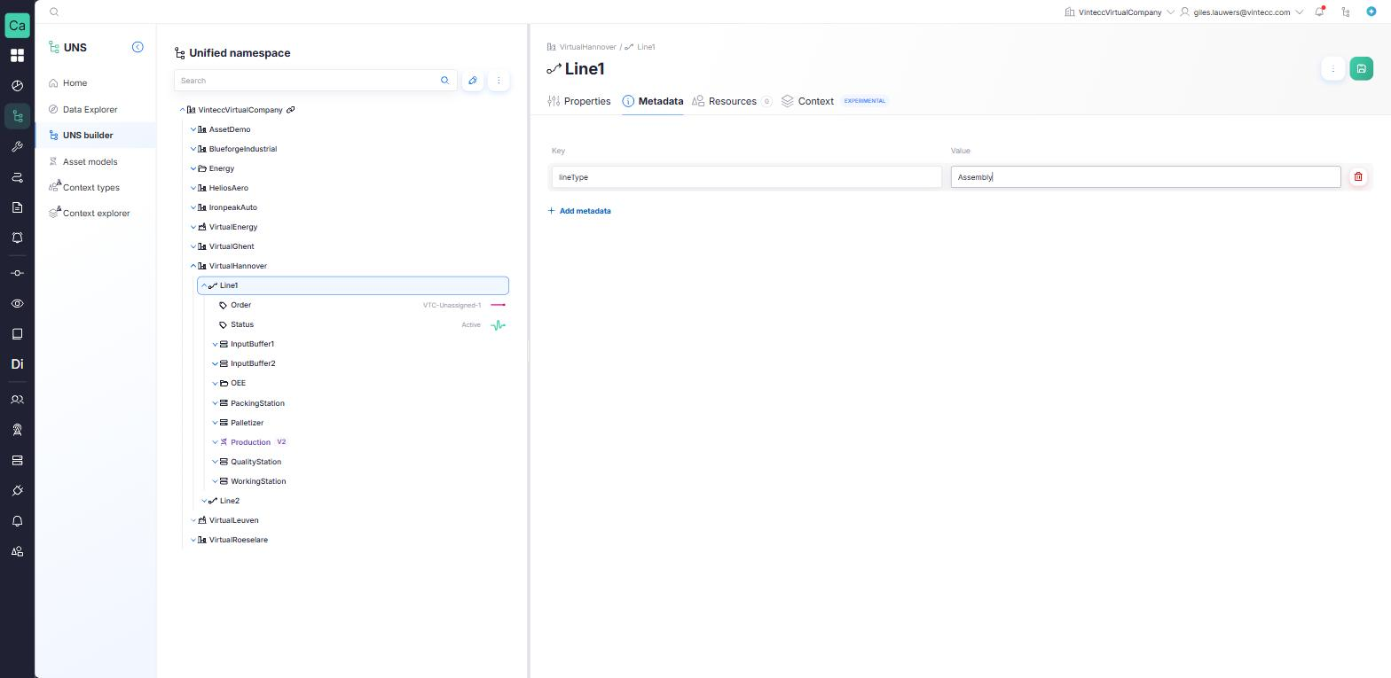Image resolution: width=1391 pixels, height=678 pixels.
Task: Open Asset models in UNS menu
Action: (90, 162)
